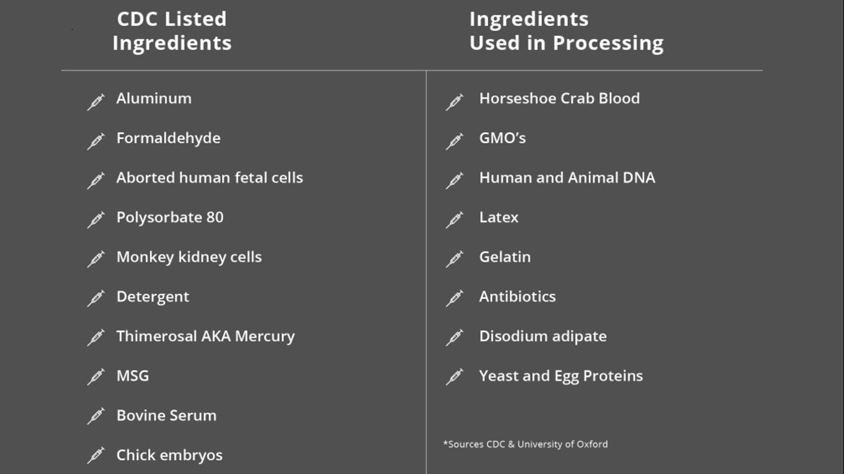
Task: Click the syringe icon beside Aluminum
Action: pyautogui.click(x=96, y=102)
